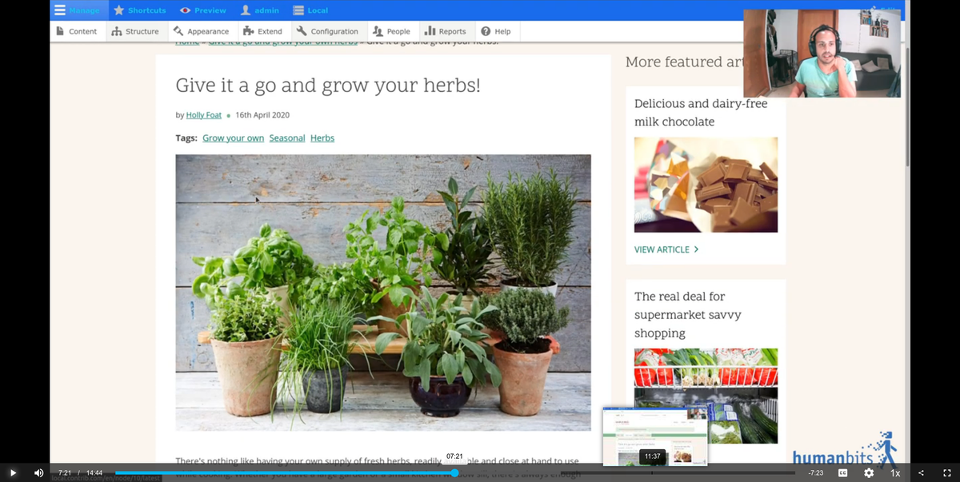Click the milk chocolate article image

tap(706, 185)
